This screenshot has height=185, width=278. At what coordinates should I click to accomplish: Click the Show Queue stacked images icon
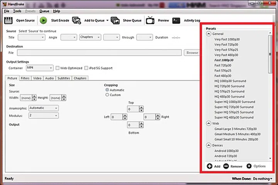115,20
